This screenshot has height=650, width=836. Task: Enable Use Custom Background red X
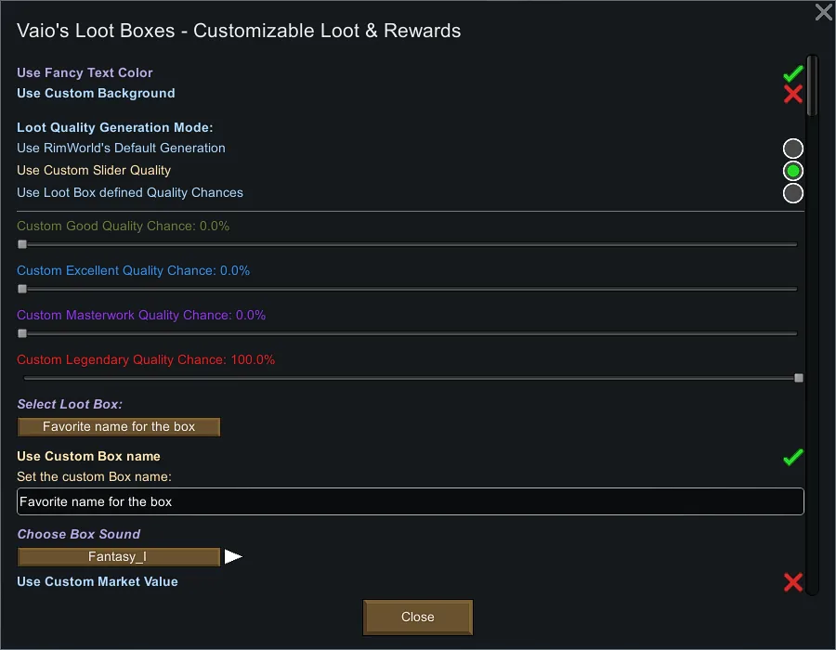(x=792, y=94)
